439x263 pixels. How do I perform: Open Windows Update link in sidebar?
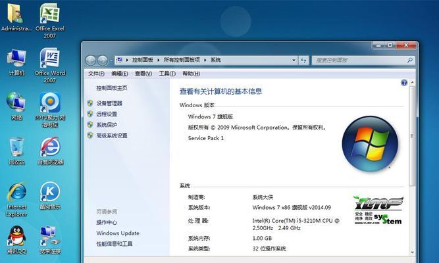[118, 233]
